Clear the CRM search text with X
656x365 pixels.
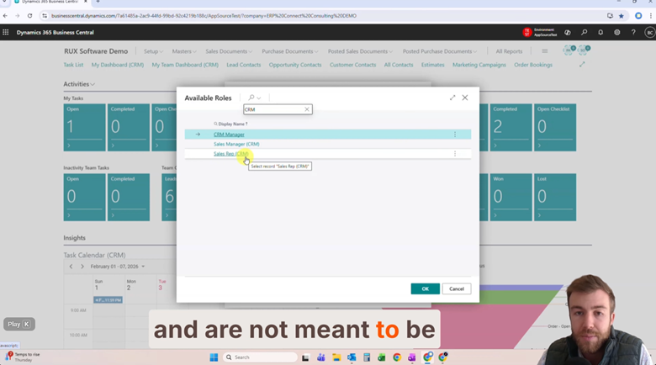[307, 109]
